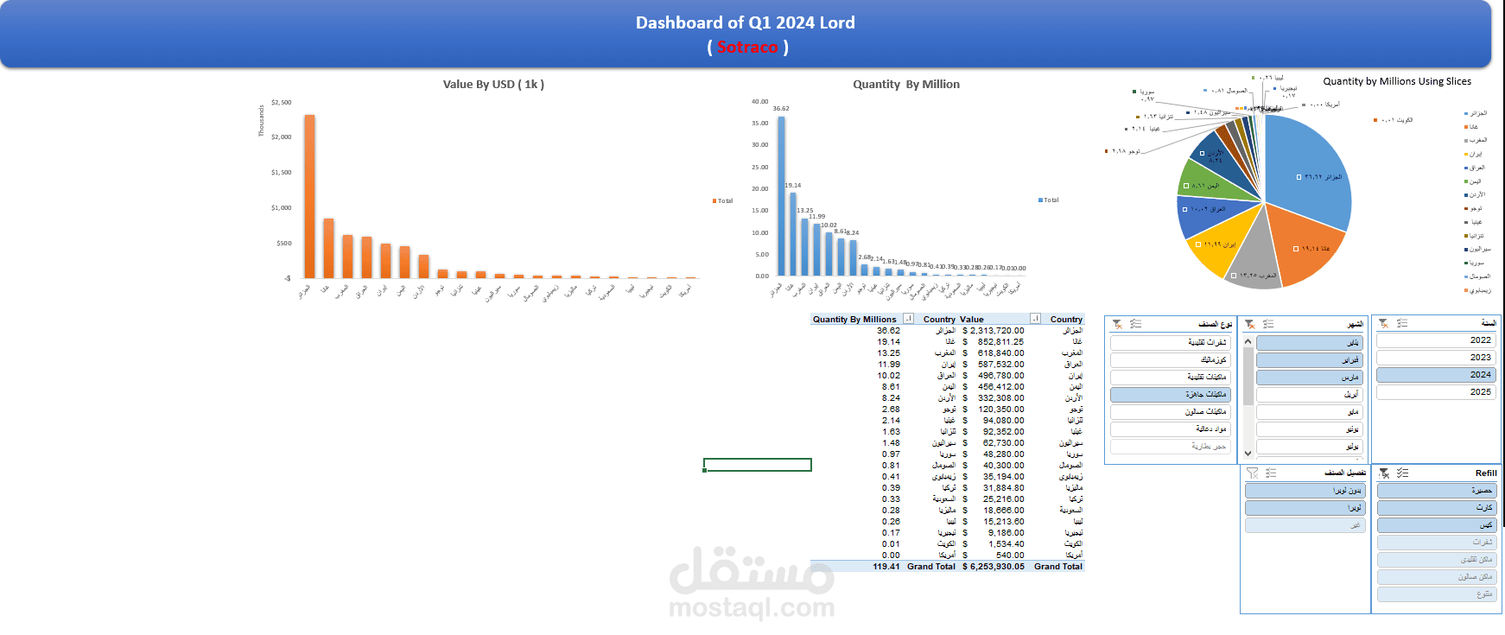Open the filter dropdown beside the Value header
Viewport: 1505px width, 635px height.
pos(1035,319)
